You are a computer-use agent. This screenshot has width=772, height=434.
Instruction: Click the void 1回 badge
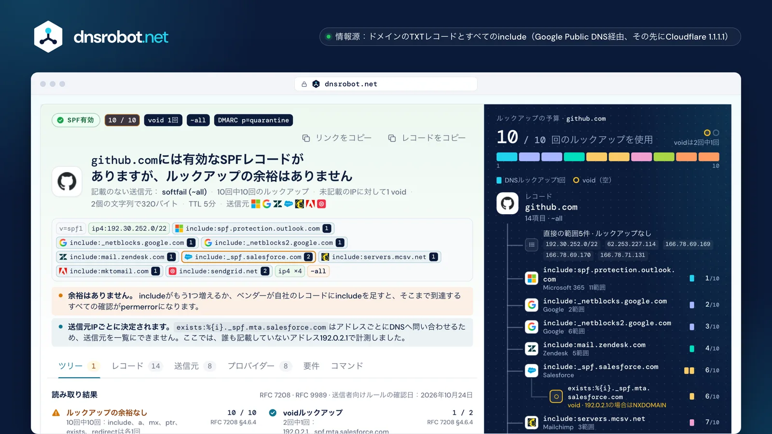163,120
